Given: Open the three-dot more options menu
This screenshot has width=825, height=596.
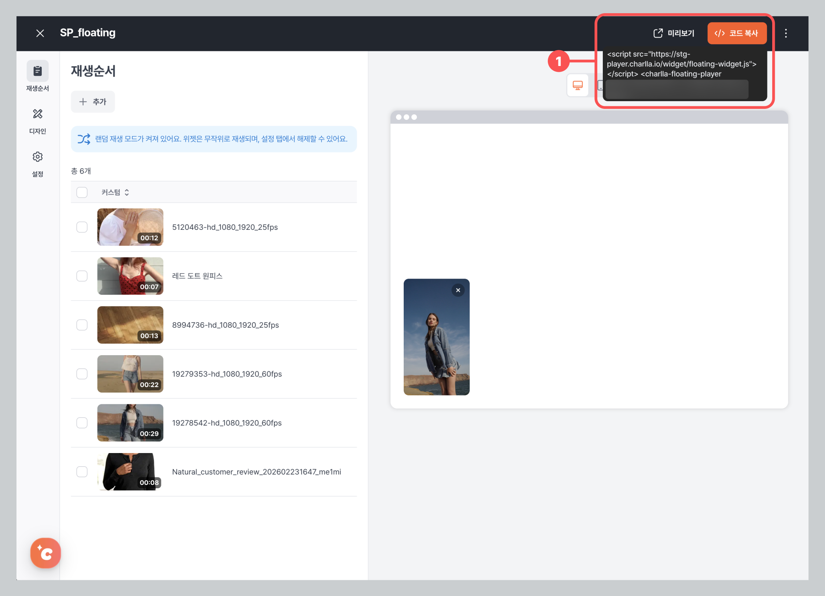Looking at the screenshot, I should pos(786,33).
